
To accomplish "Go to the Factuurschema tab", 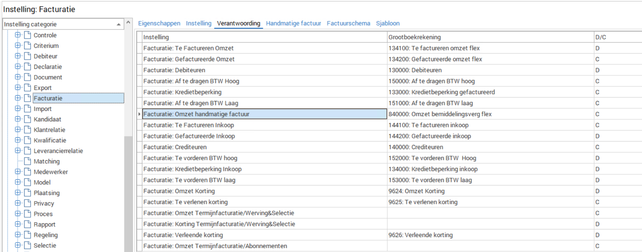I will pos(348,23).
